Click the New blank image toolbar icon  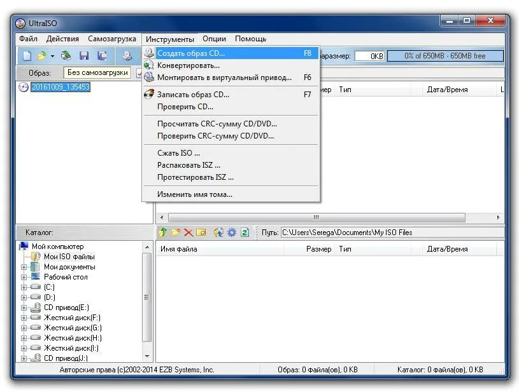(x=27, y=56)
